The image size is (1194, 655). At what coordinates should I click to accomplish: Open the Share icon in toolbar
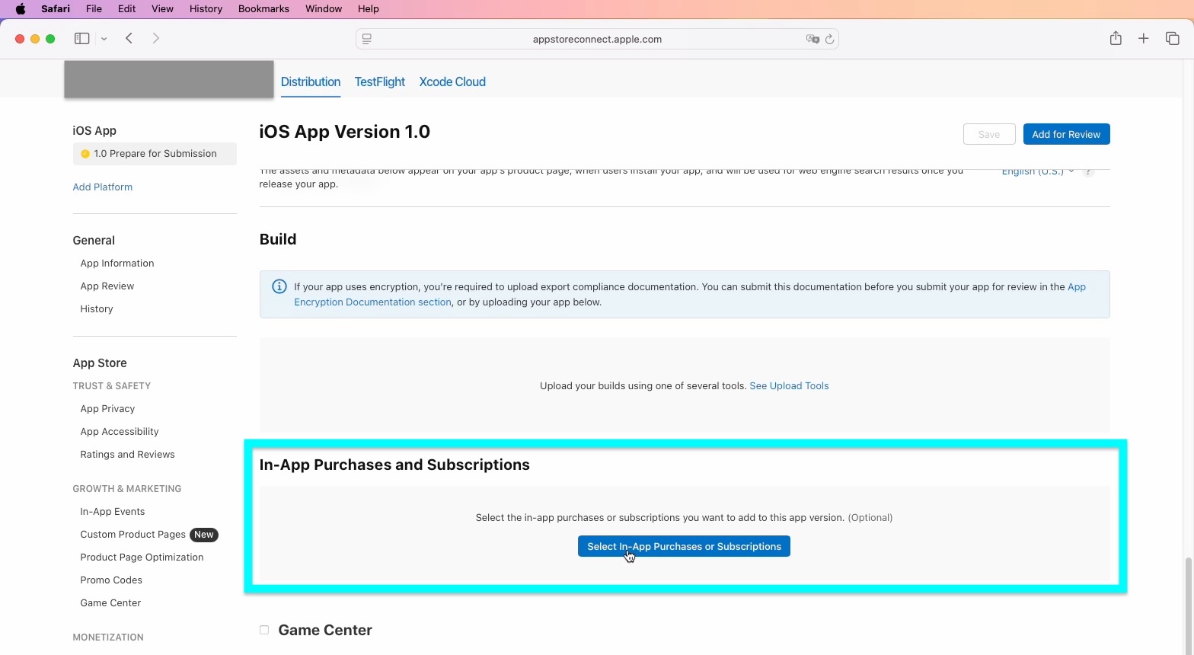tap(1116, 39)
